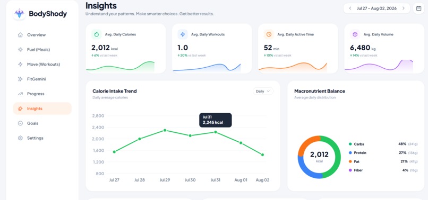Click the Aug 02 data point on chart
Viewport: 428px width, 200px height.
click(x=262, y=155)
